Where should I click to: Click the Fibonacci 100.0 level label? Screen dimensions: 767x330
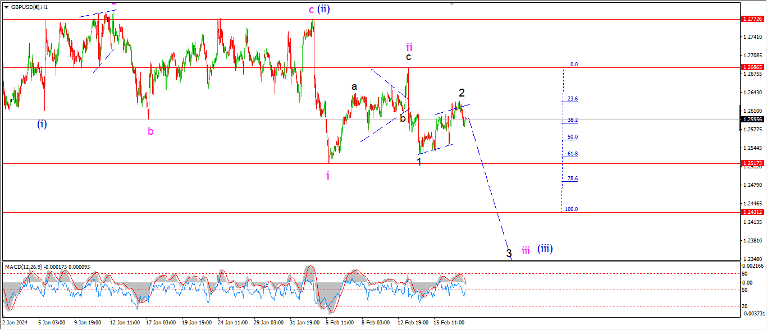click(x=571, y=209)
